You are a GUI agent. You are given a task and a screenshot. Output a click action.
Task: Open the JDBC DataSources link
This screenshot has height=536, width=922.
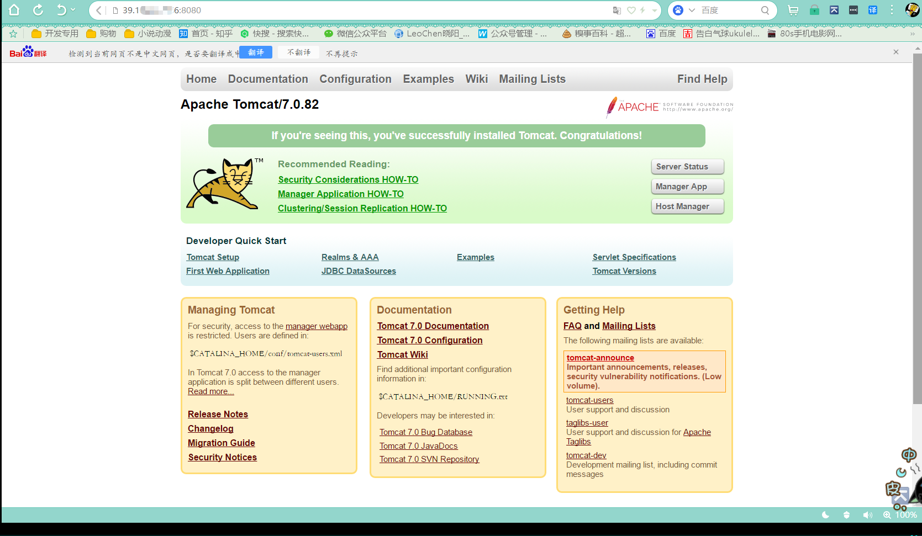pos(359,271)
